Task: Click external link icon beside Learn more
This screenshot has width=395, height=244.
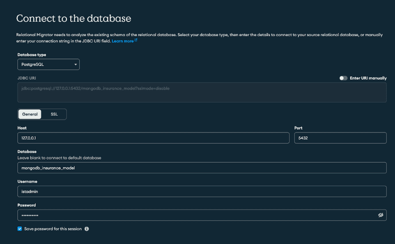Action: coord(136,41)
